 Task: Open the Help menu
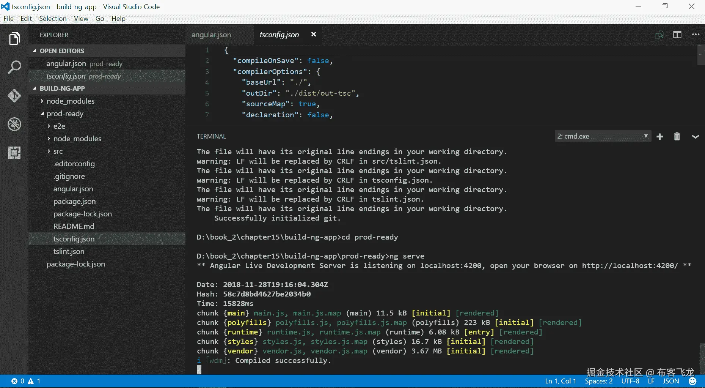click(x=118, y=19)
